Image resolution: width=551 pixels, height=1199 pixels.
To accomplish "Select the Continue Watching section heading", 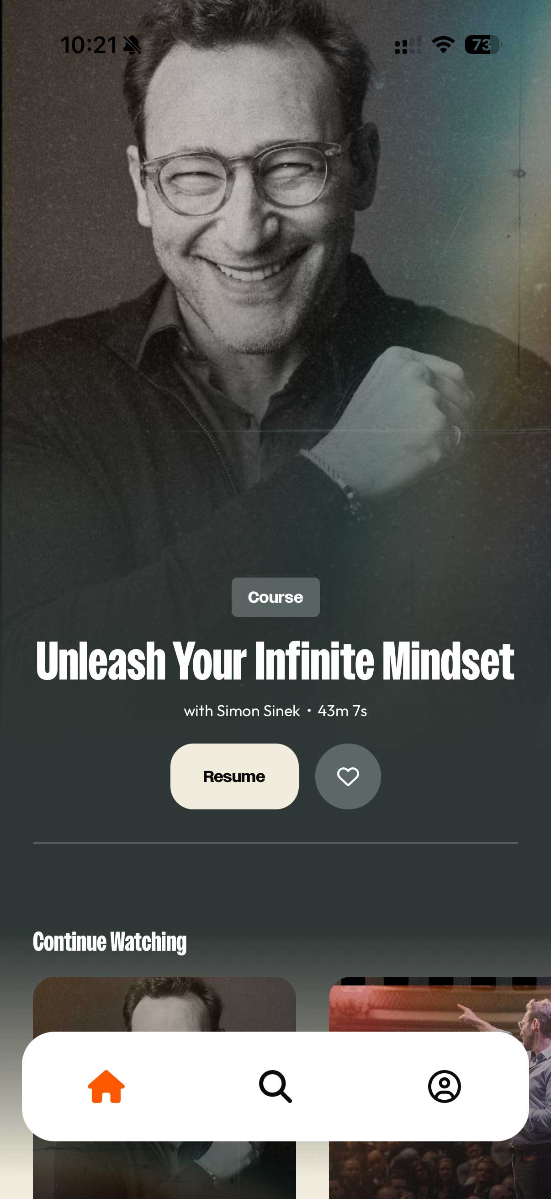I will 110,942.
